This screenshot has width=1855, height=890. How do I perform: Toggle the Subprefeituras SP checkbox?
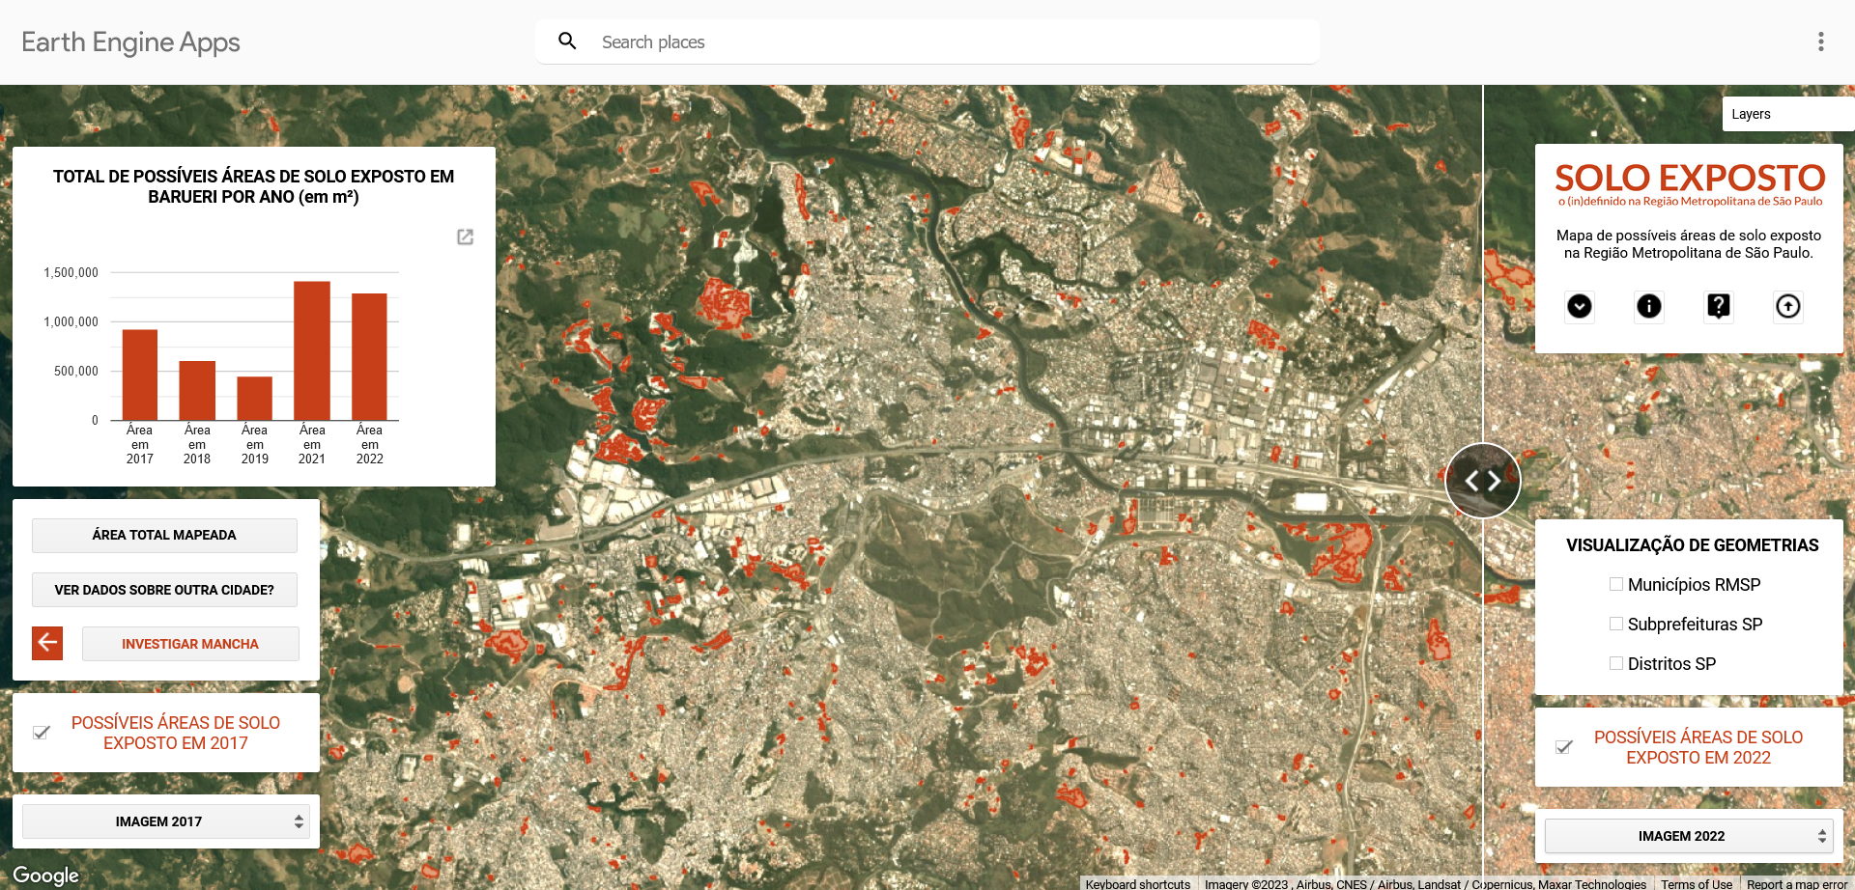(1615, 624)
